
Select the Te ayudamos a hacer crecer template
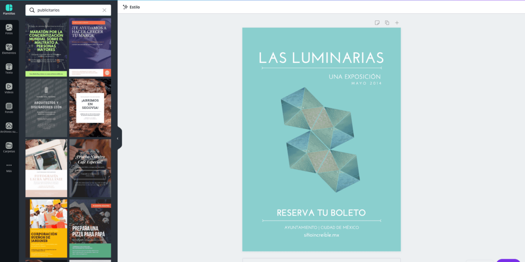[90, 47]
